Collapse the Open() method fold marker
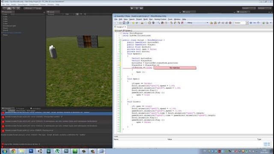Viewport: 274px width, 154px height. [x=121, y=79]
